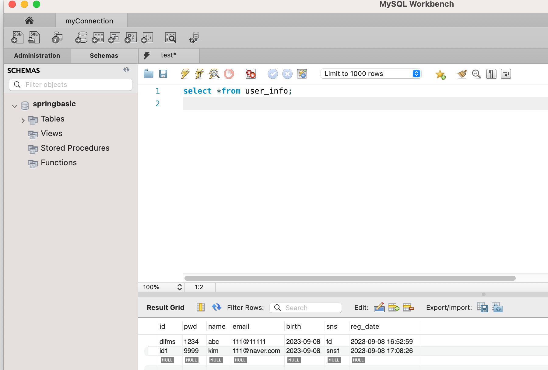Toggle wrap cell content in grid

(201, 307)
